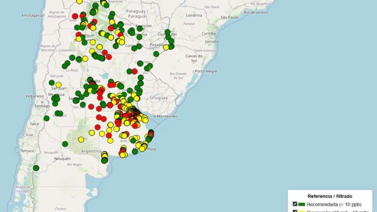377x212 pixels.
Task: Click the yellow marker above San Juan label
Action: [x=59, y=85]
